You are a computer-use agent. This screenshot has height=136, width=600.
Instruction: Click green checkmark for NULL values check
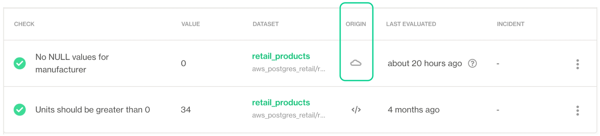click(20, 63)
